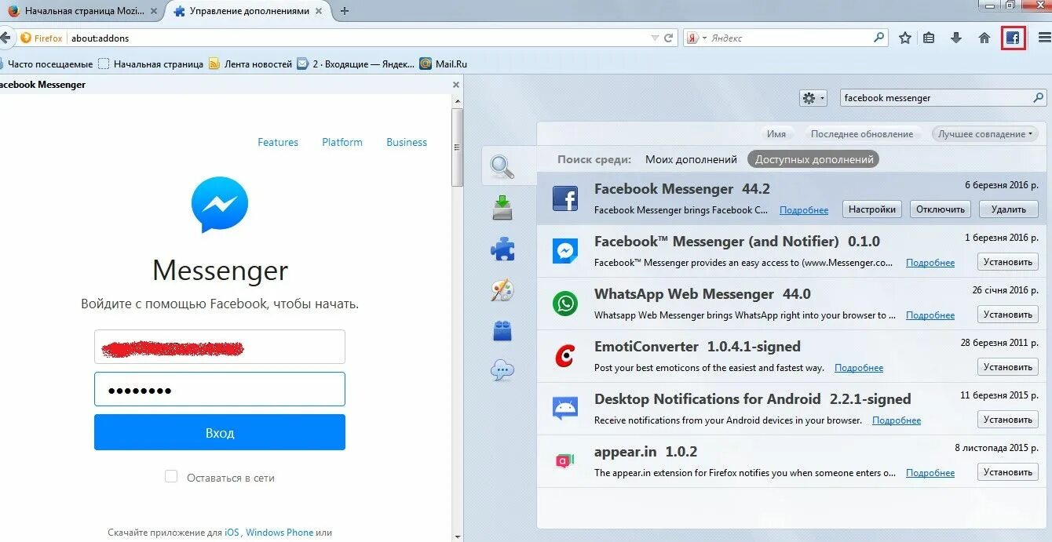
Task: Open Подробнее link for WhatsApp Web Messenger
Action: pos(930,315)
